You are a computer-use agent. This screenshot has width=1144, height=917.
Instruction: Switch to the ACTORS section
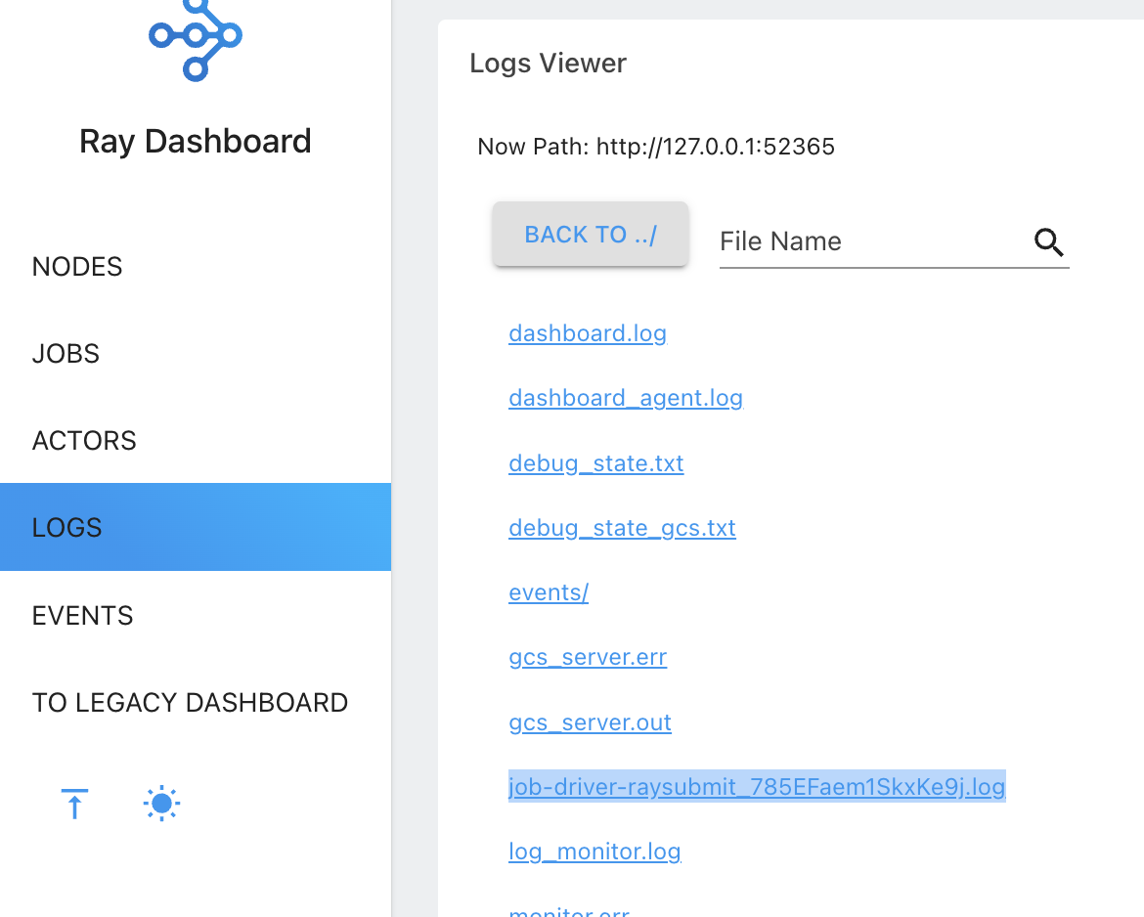tap(84, 440)
